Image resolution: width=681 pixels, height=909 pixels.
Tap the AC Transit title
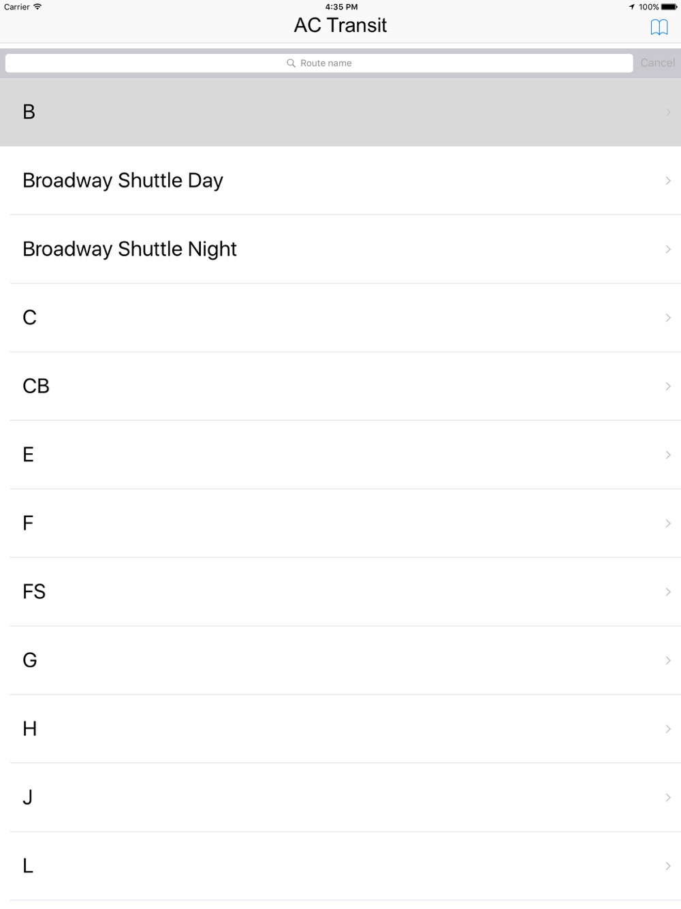point(340,25)
